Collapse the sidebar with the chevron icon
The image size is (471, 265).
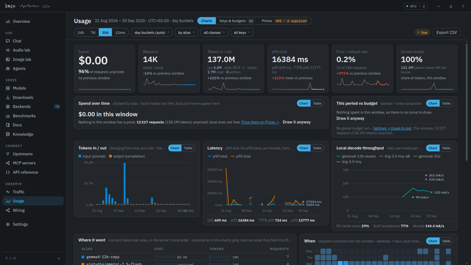[59, 258]
